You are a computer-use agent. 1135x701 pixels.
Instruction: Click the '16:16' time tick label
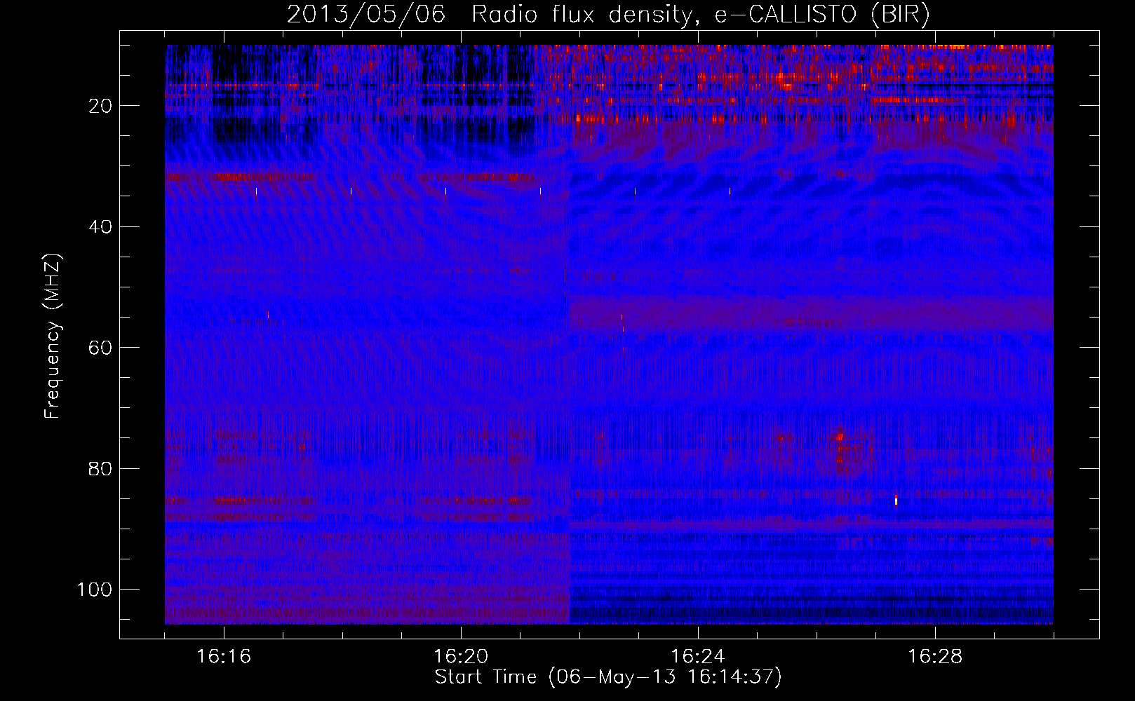[224, 657]
